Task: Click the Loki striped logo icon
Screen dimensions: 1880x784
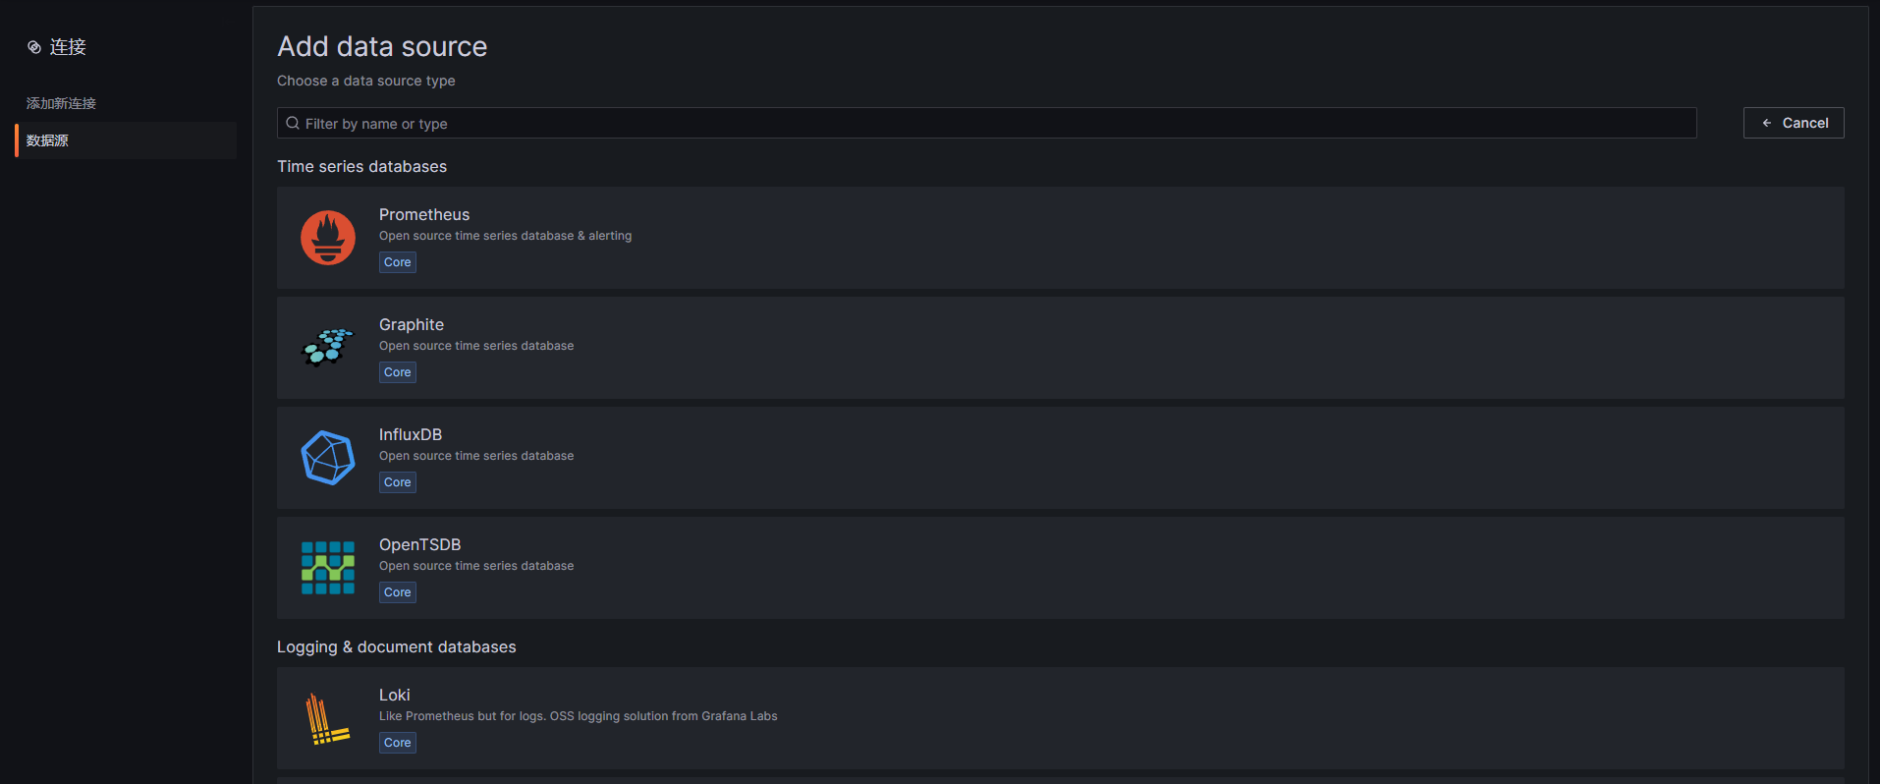Action: tap(328, 718)
